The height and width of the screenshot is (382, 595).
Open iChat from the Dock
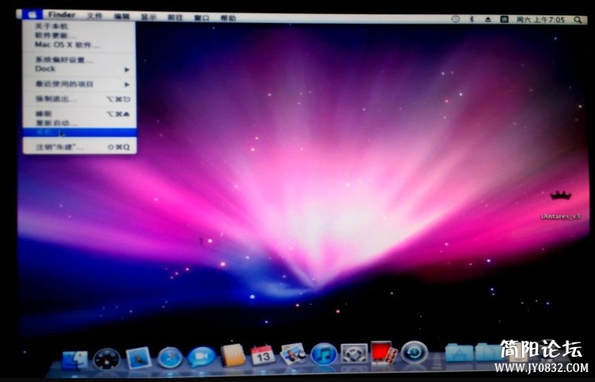201,357
